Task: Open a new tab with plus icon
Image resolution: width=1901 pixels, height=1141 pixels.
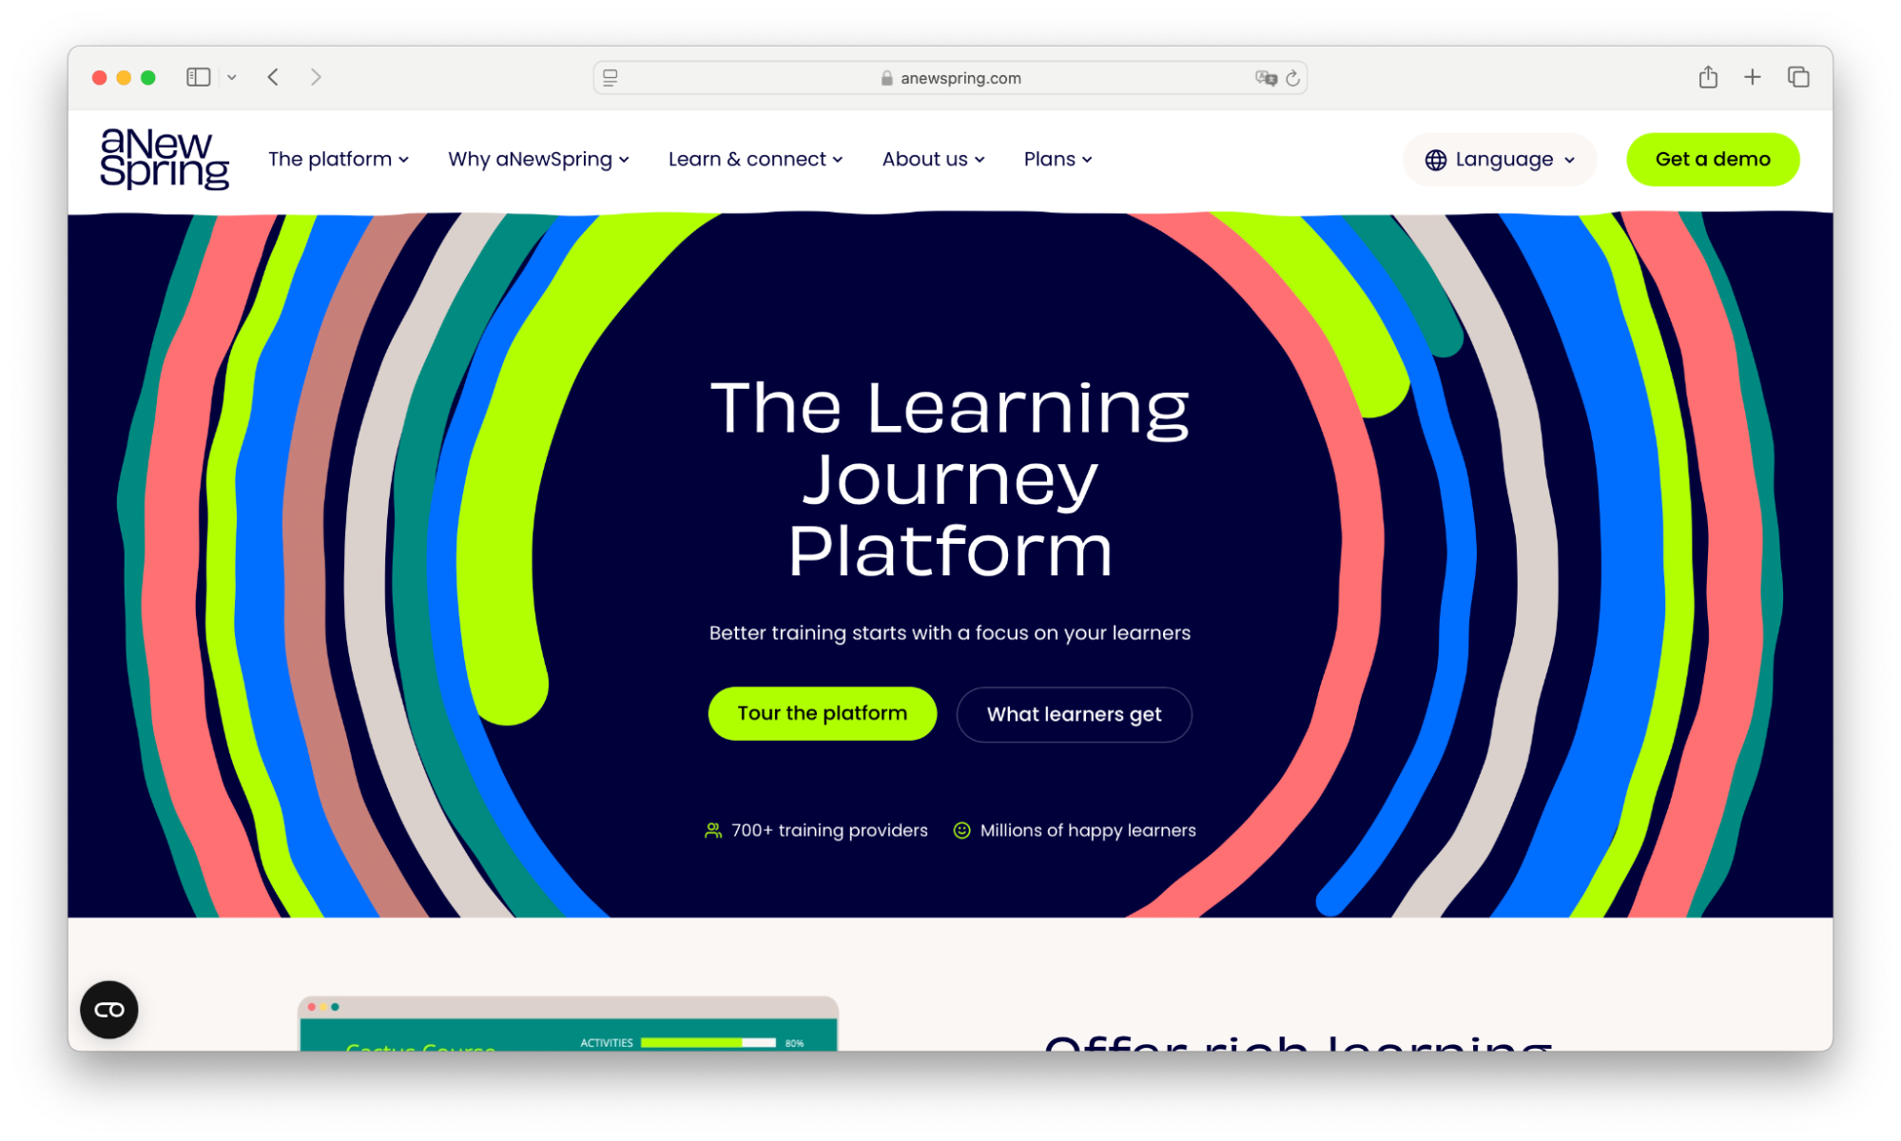Action: coord(1753,77)
